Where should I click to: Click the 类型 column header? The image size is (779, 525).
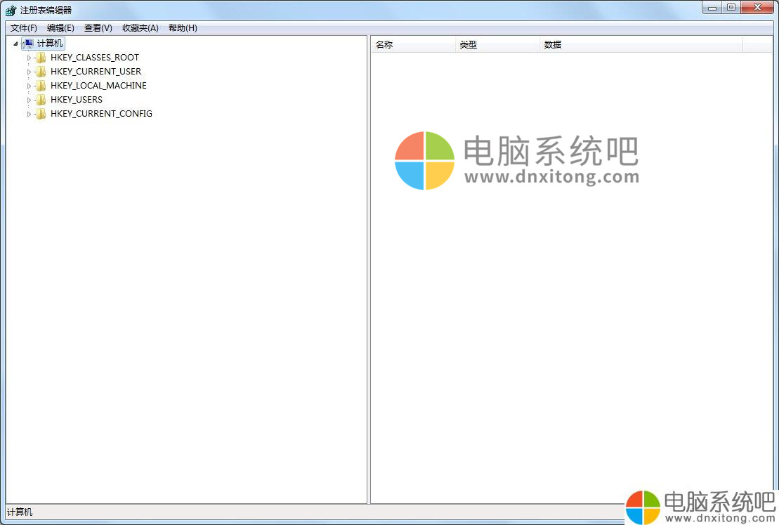(x=497, y=45)
